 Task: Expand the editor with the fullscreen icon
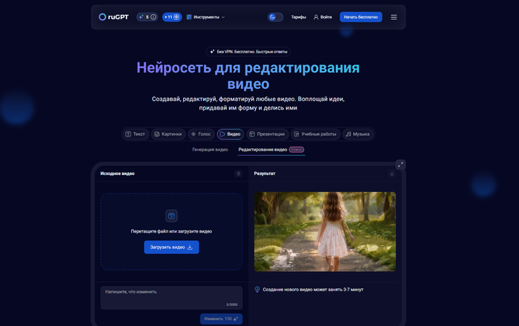point(400,164)
